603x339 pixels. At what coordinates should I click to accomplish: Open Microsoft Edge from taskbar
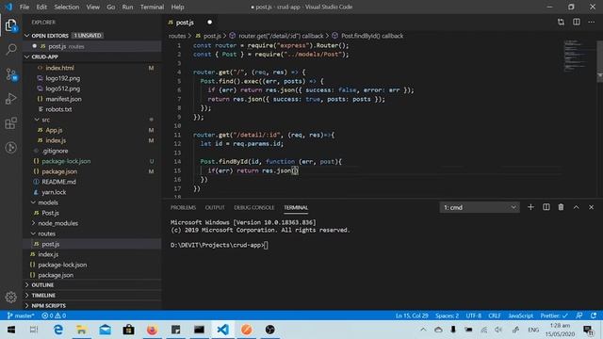click(x=58, y=330)
